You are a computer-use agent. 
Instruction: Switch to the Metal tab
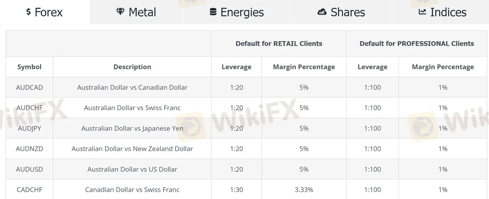pos(136,12)
